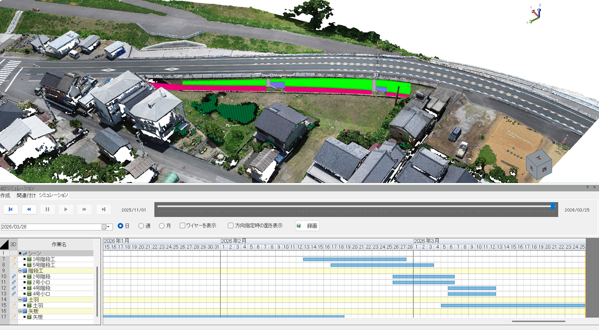The height and width of the screenshot is (330, 599).
Task: Collapse the 階段工 task group
Action: pyautogui.click(x=20, y=271)
